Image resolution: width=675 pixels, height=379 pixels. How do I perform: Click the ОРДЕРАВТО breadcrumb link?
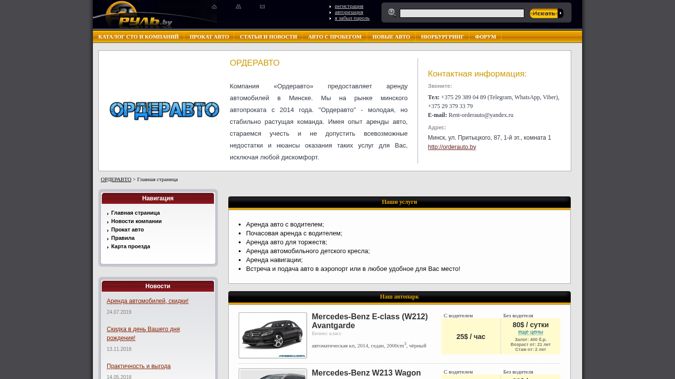click(116, 179)
